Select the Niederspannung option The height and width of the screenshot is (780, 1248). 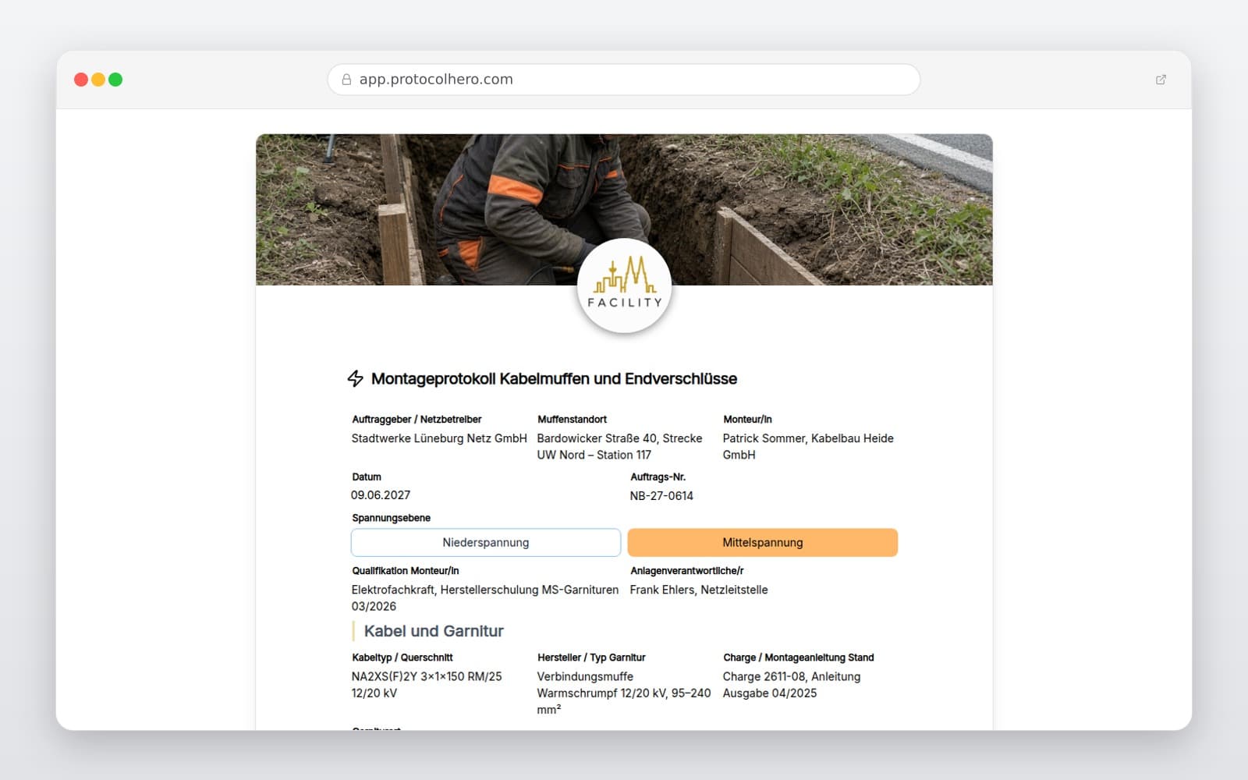[486, 543]
